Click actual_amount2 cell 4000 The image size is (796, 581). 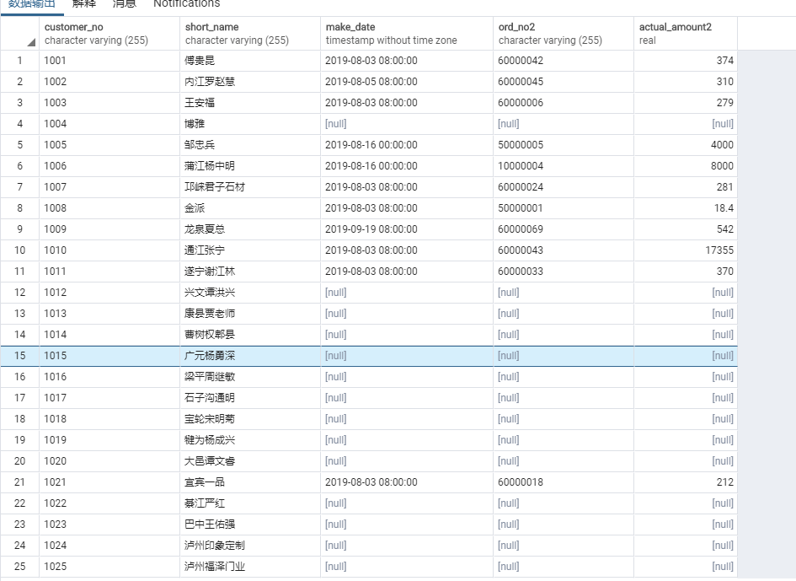[686, 145]
